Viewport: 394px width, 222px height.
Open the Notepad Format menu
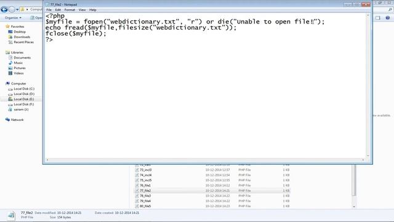pyautogui.click(x=70, y=10)
